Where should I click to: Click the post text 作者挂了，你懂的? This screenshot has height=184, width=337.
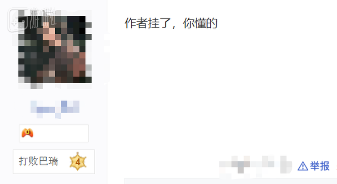[x=171, y=23]
